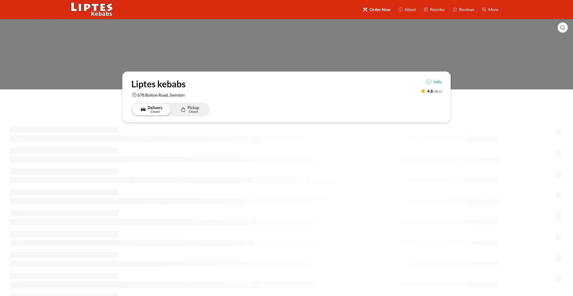Go to the Reviews menu item
573x296 pixels.
point(466,10)
